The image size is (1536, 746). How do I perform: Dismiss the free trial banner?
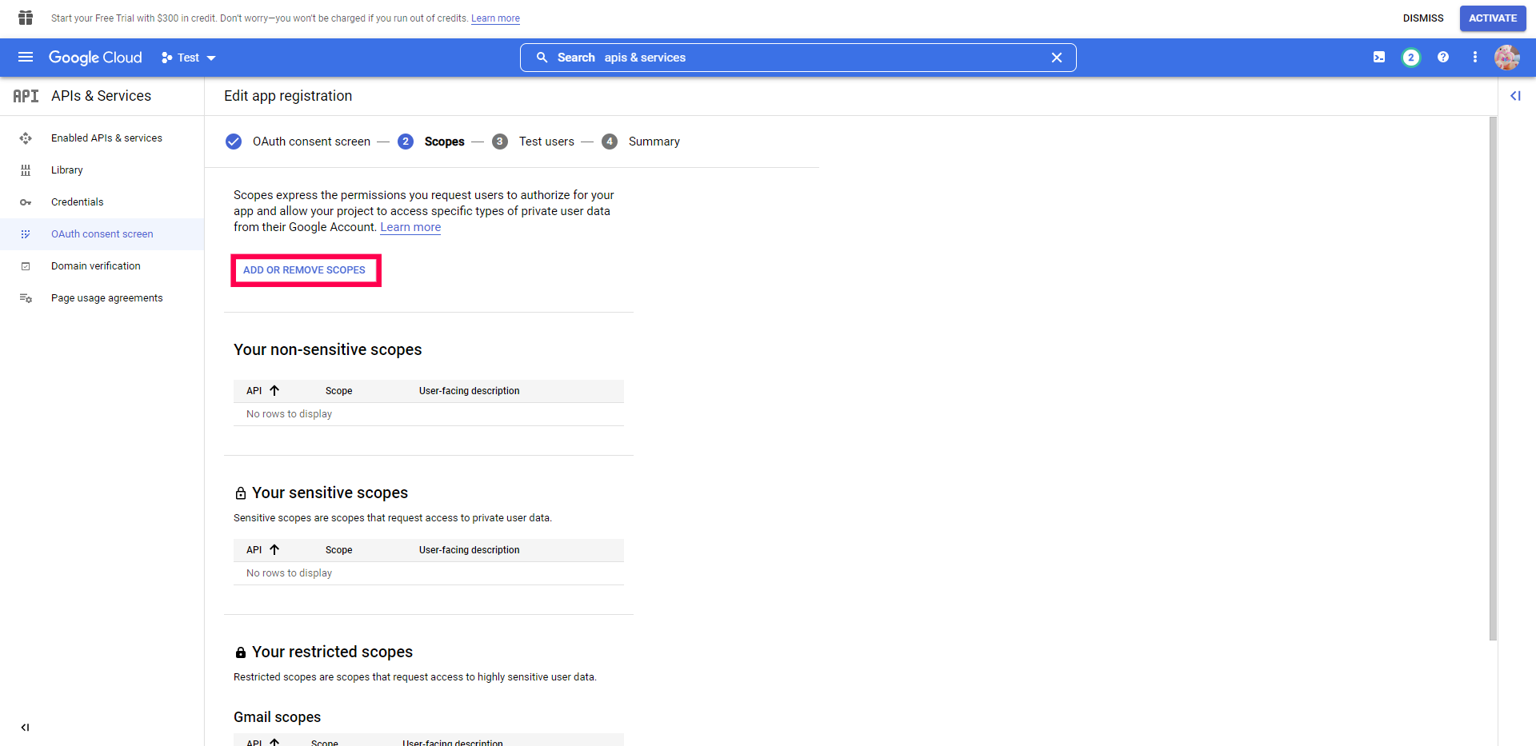point(1423,18)
